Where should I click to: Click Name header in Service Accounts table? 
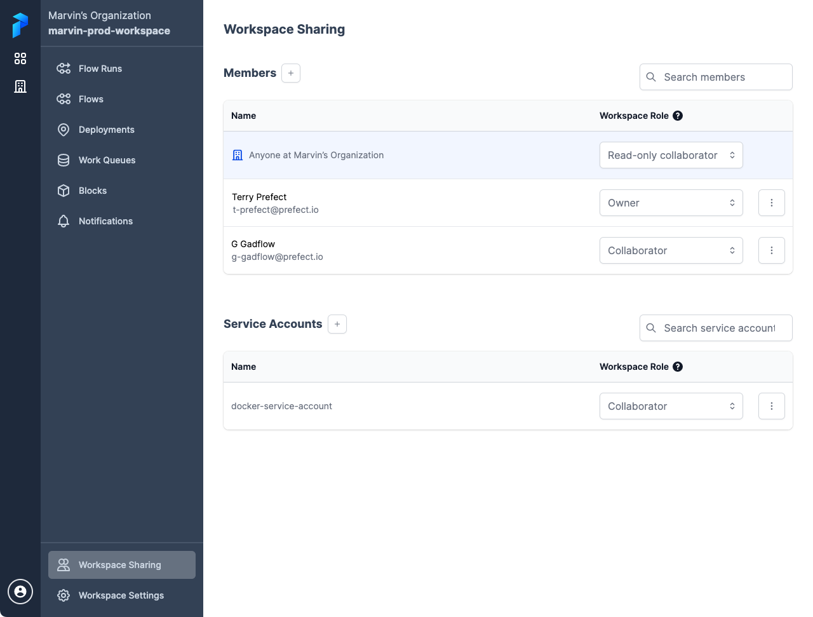(244, 367)
